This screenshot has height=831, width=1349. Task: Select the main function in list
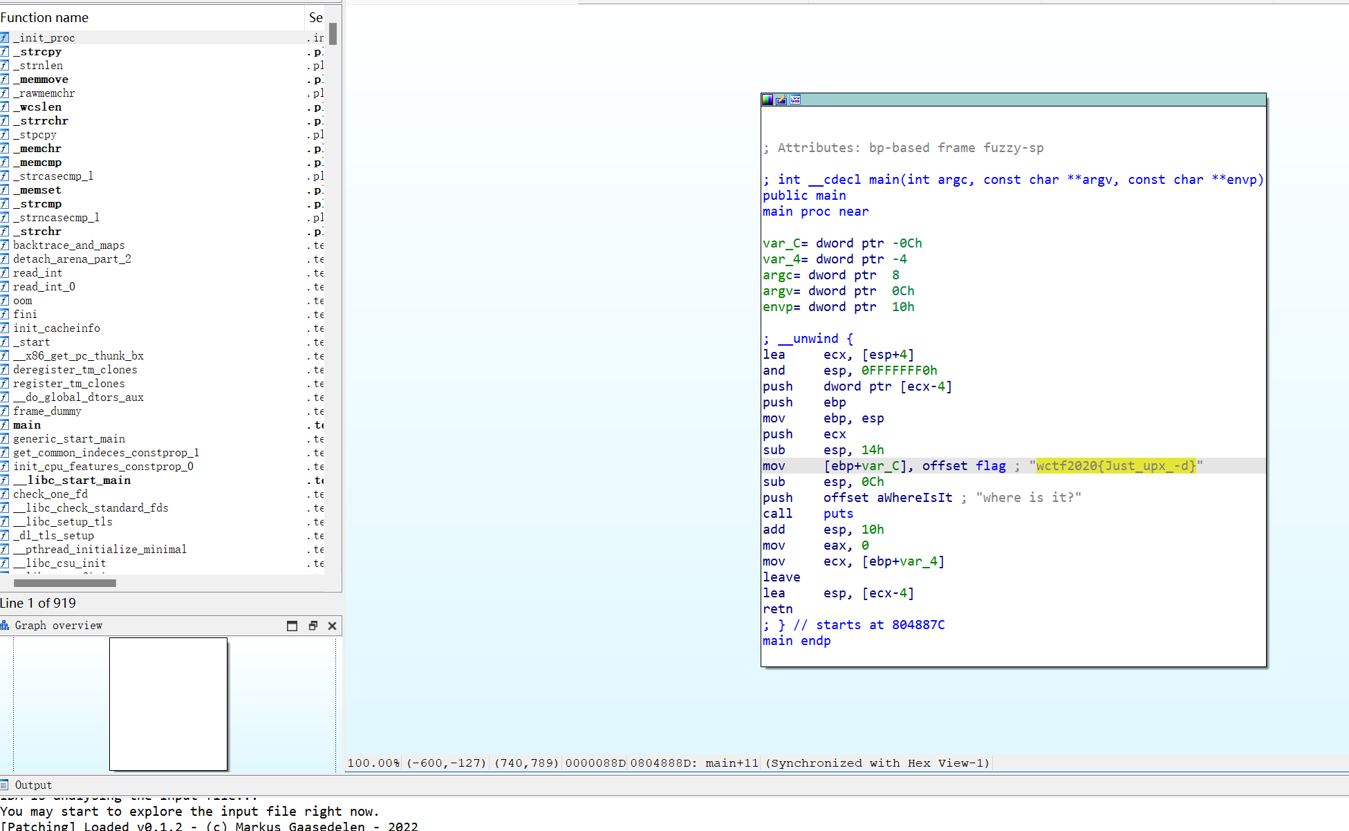(27, 425)
